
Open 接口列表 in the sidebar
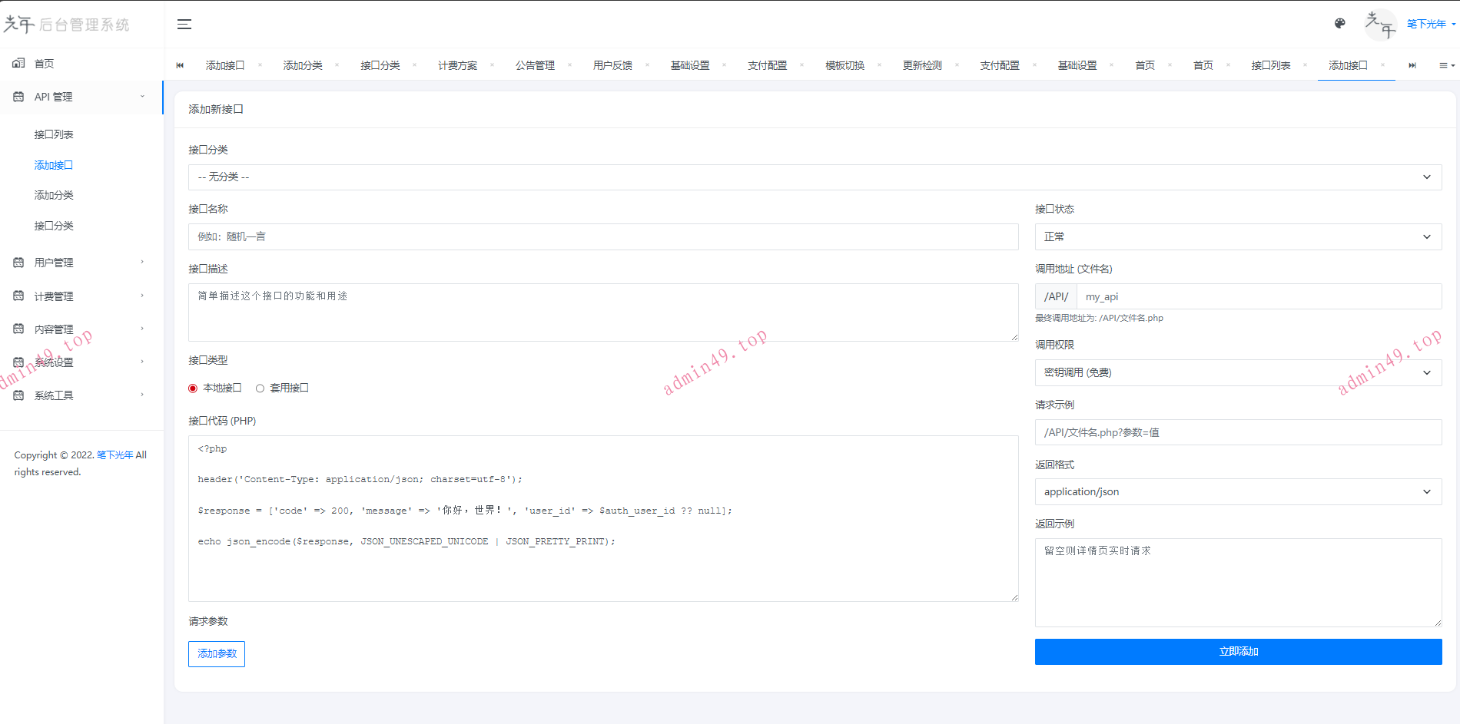point(54,135)
